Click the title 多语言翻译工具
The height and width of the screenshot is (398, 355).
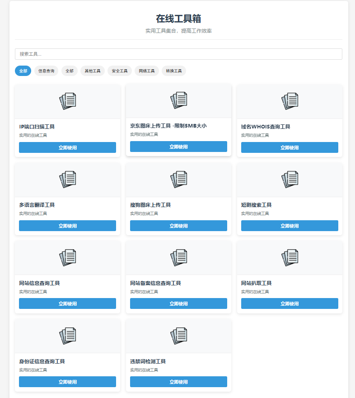click(x=37, y=205)
